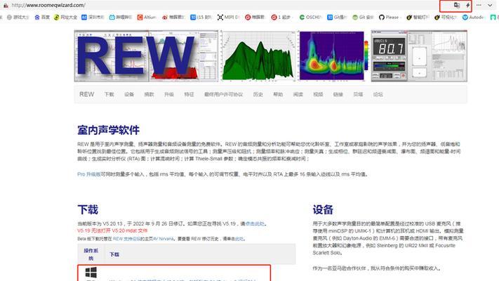The width and height of the screenshot is (499, 281).
Task: Open the 百度 bookmark
Action: coord(42,17)
